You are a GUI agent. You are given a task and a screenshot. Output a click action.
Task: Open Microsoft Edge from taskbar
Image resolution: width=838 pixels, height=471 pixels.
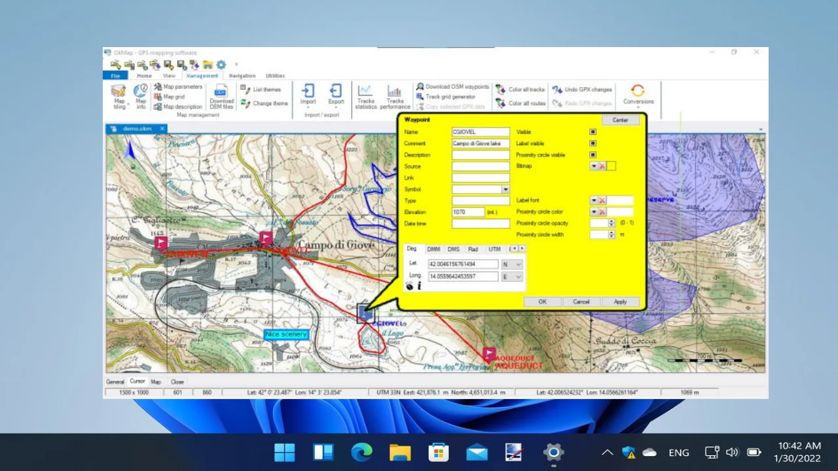pos(361,452)
